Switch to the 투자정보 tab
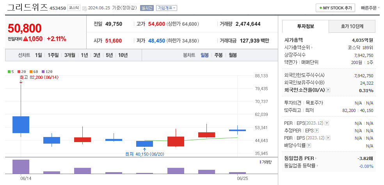 [306, 26]
